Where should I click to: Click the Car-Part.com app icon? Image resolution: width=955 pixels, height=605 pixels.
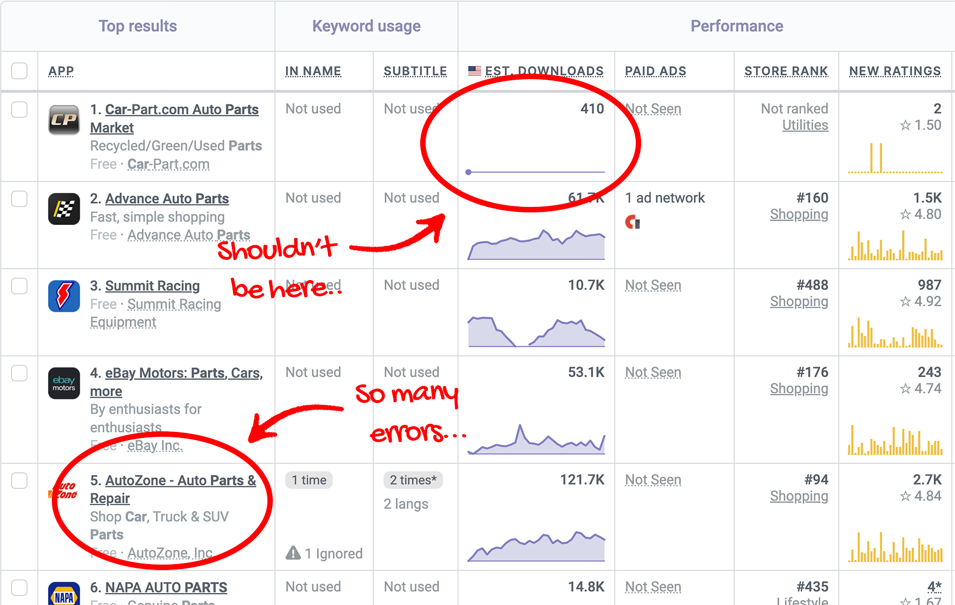64,120
